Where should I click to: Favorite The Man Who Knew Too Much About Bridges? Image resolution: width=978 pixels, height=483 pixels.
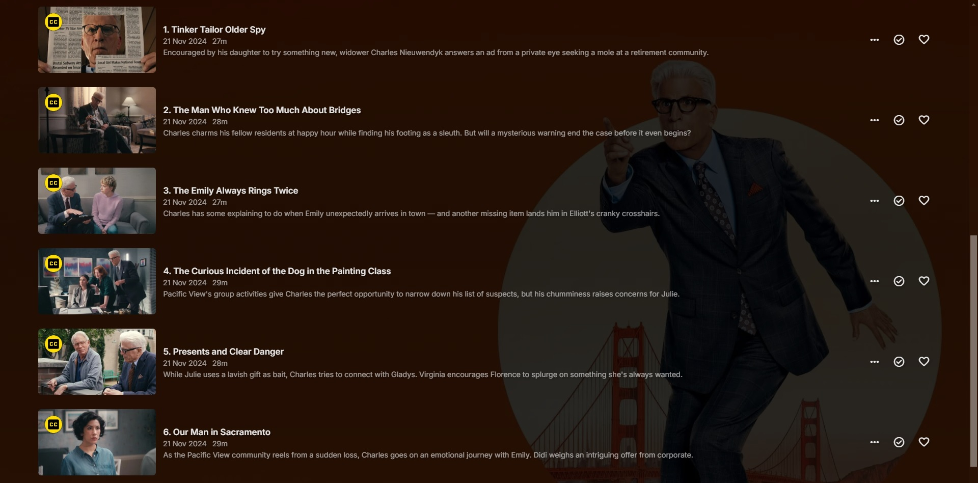(923, 120)
